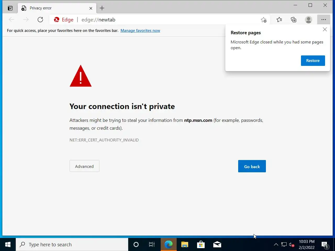Add this page to favorites star icon
Viewport: 335px width, 251px height.
click(264, 20)
